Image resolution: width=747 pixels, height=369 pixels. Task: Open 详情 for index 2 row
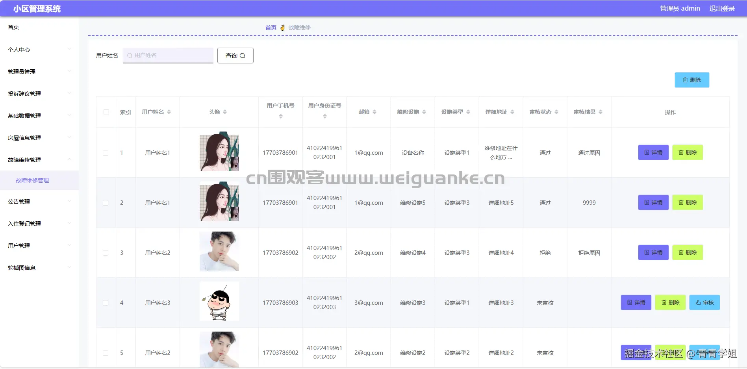653,202
